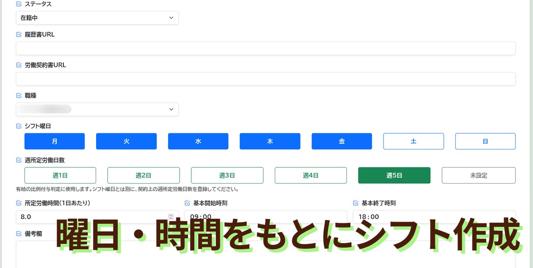
Task: Click the 履歴書URL input field
Action: [x=266, y=48]
